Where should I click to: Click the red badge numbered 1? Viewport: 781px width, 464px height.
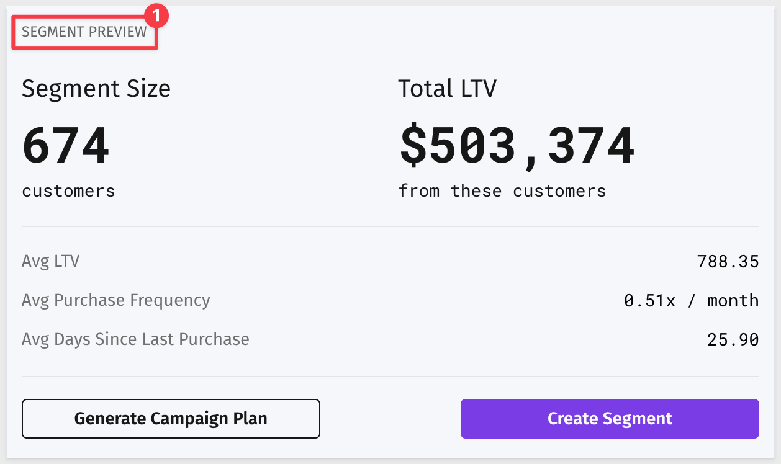tap(158, 16)
